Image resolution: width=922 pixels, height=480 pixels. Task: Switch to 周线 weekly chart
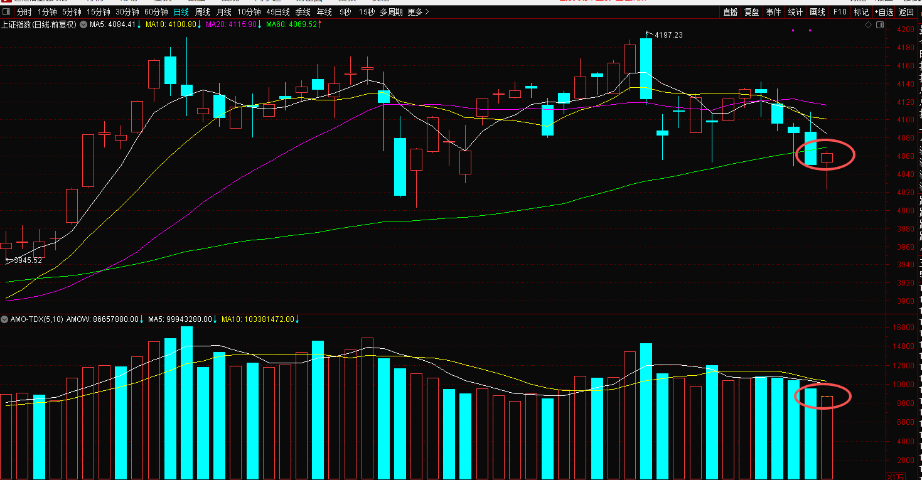202,12
